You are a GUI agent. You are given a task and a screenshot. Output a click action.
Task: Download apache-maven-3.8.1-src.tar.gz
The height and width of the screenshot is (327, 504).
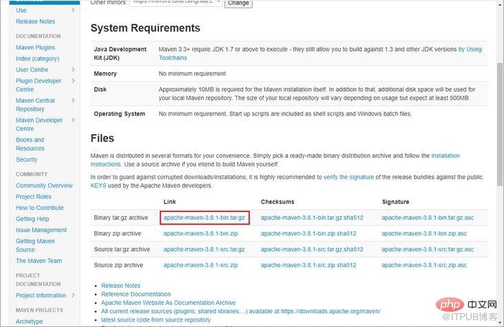tap(204, 249)
